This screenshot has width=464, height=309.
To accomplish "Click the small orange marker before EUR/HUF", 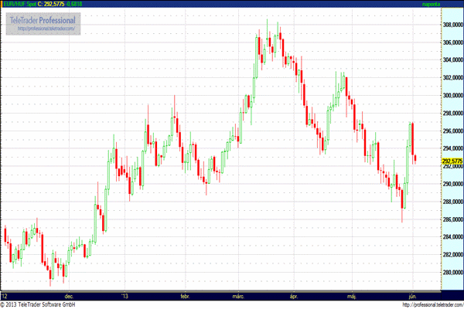I will coord(2,4).
